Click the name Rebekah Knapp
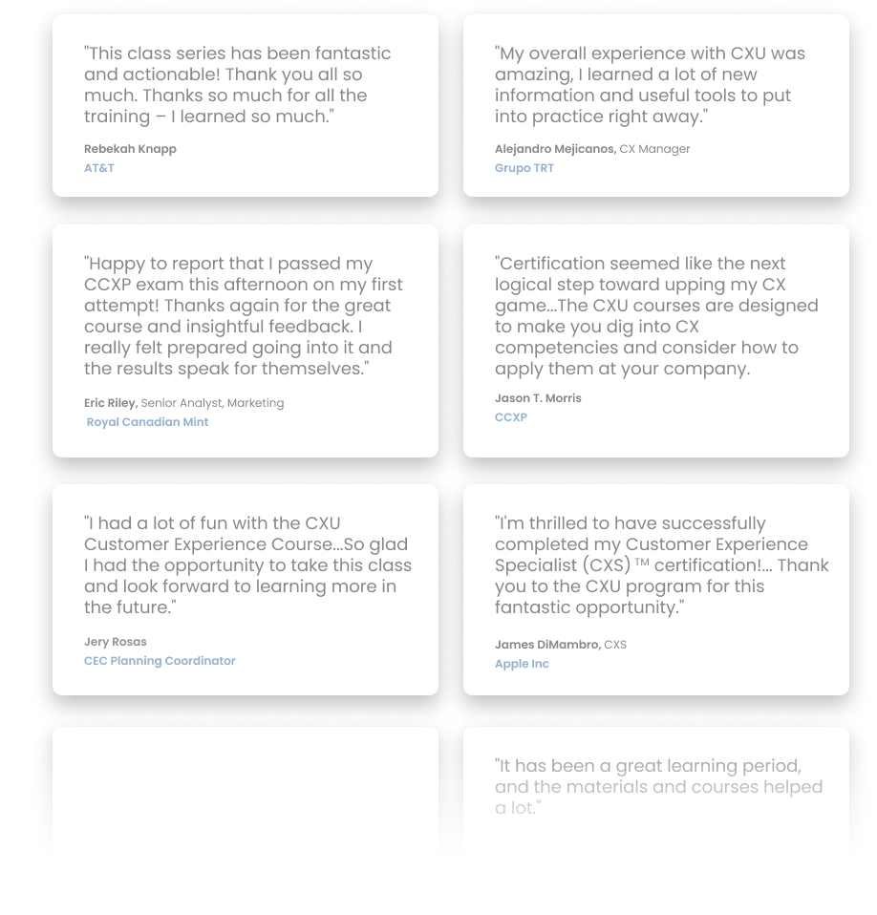The width and height of the screenshot is (877, 915). click(x=130, y=149)
